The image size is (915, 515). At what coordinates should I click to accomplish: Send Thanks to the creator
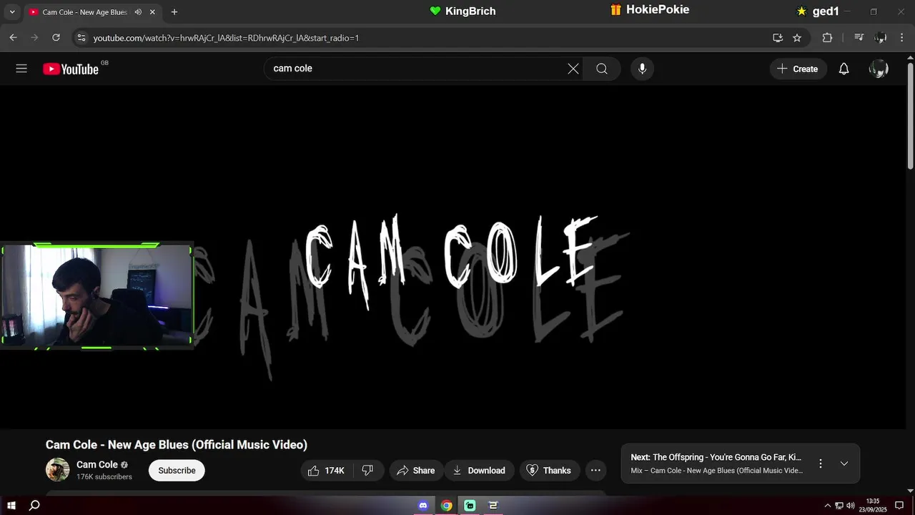click(x=549, y=471)
